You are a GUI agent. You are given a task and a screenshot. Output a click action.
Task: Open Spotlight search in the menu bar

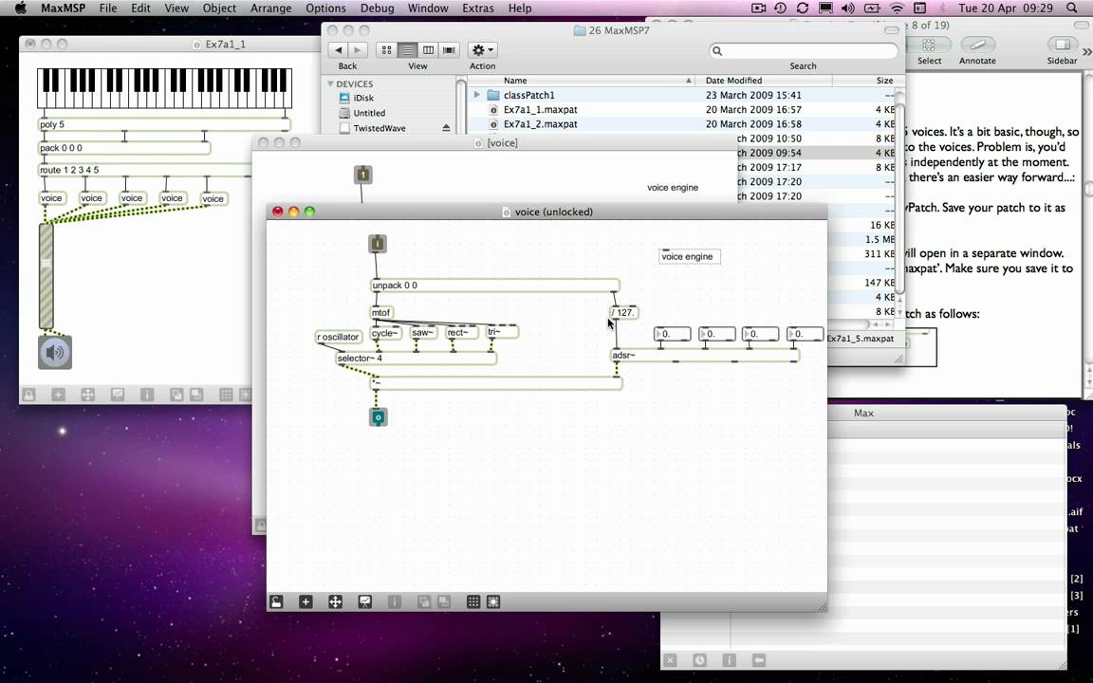(x=1072, y=9)
